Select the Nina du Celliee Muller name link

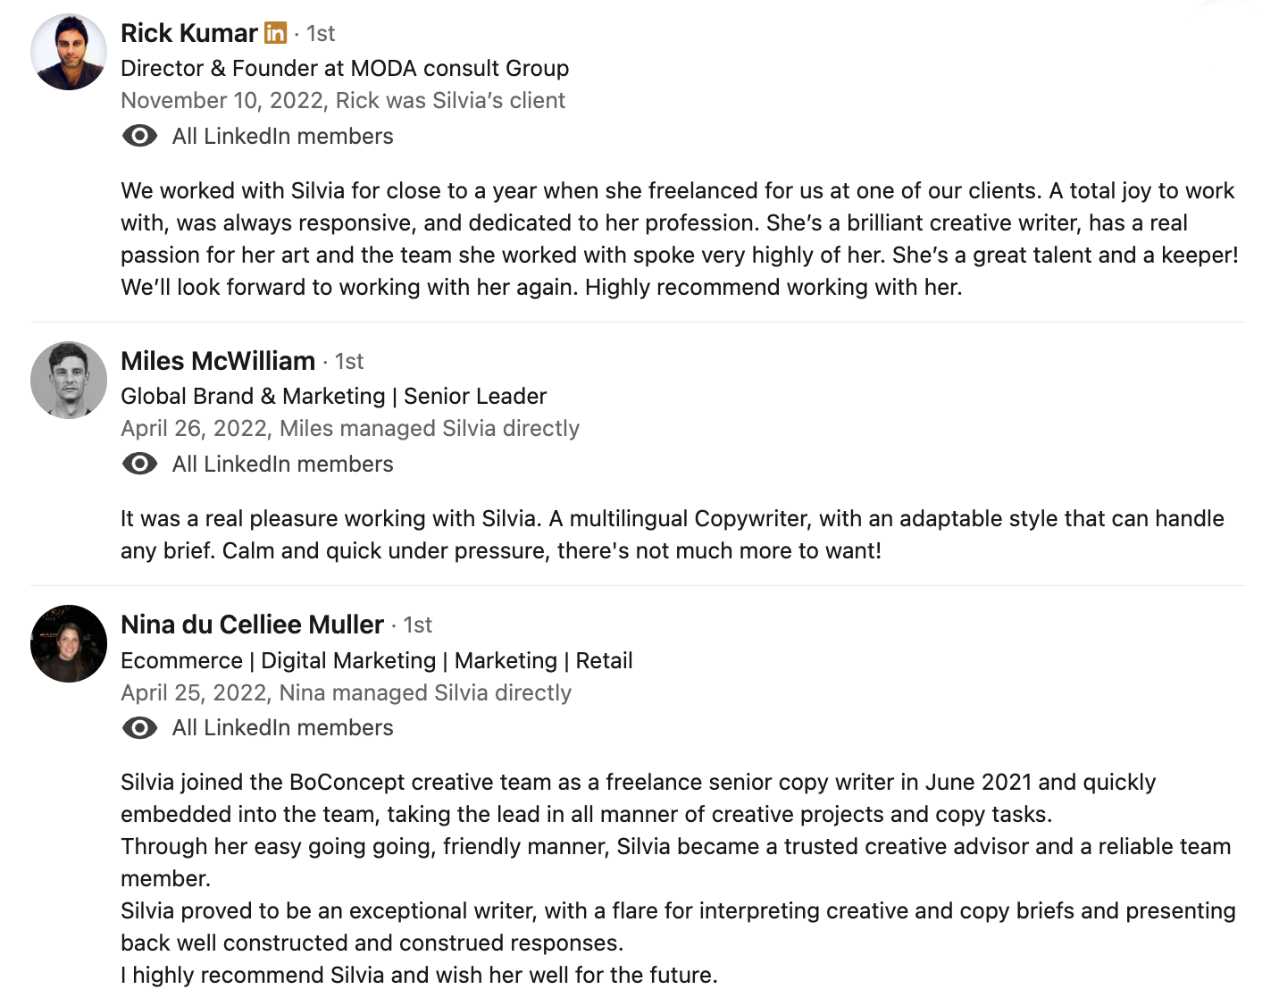pos(252,625)
